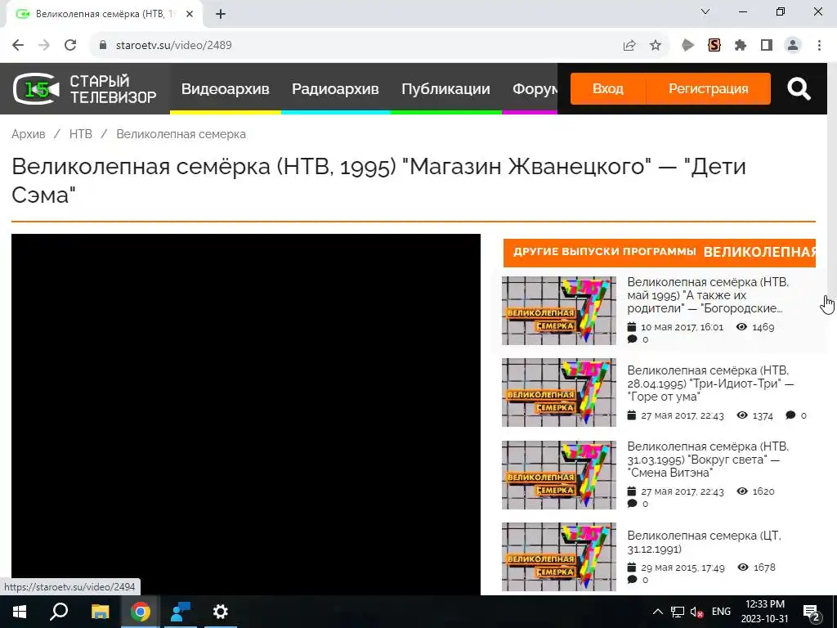
Task: Click the Регистрация button
Action: 709,88
